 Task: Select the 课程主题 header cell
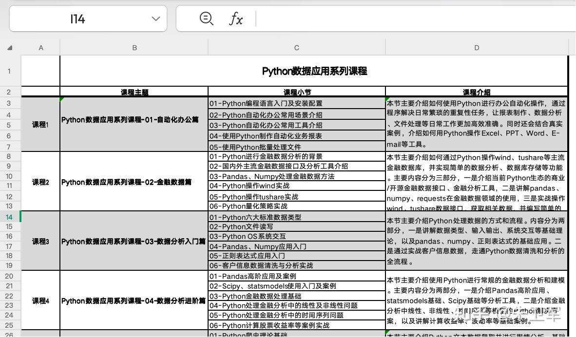[134, 92]
